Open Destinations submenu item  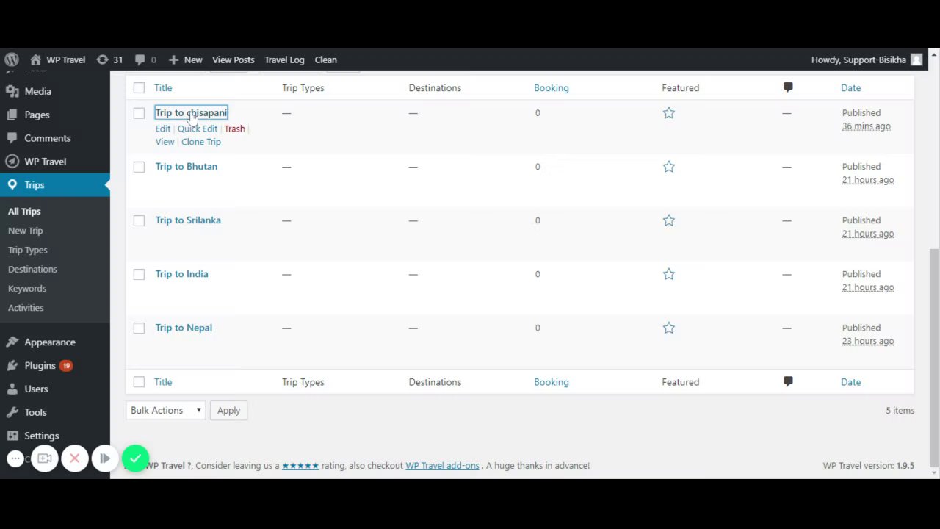32,269
